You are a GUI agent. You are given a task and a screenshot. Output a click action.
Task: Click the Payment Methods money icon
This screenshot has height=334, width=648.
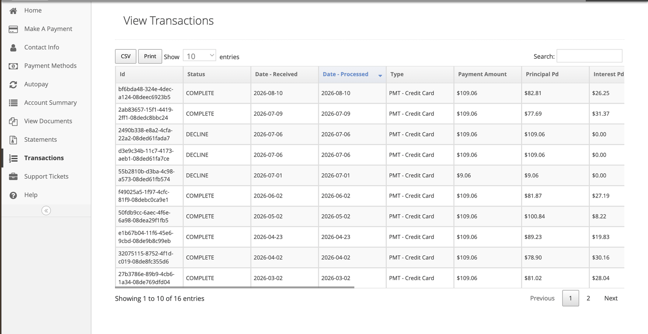coord(13,66)
